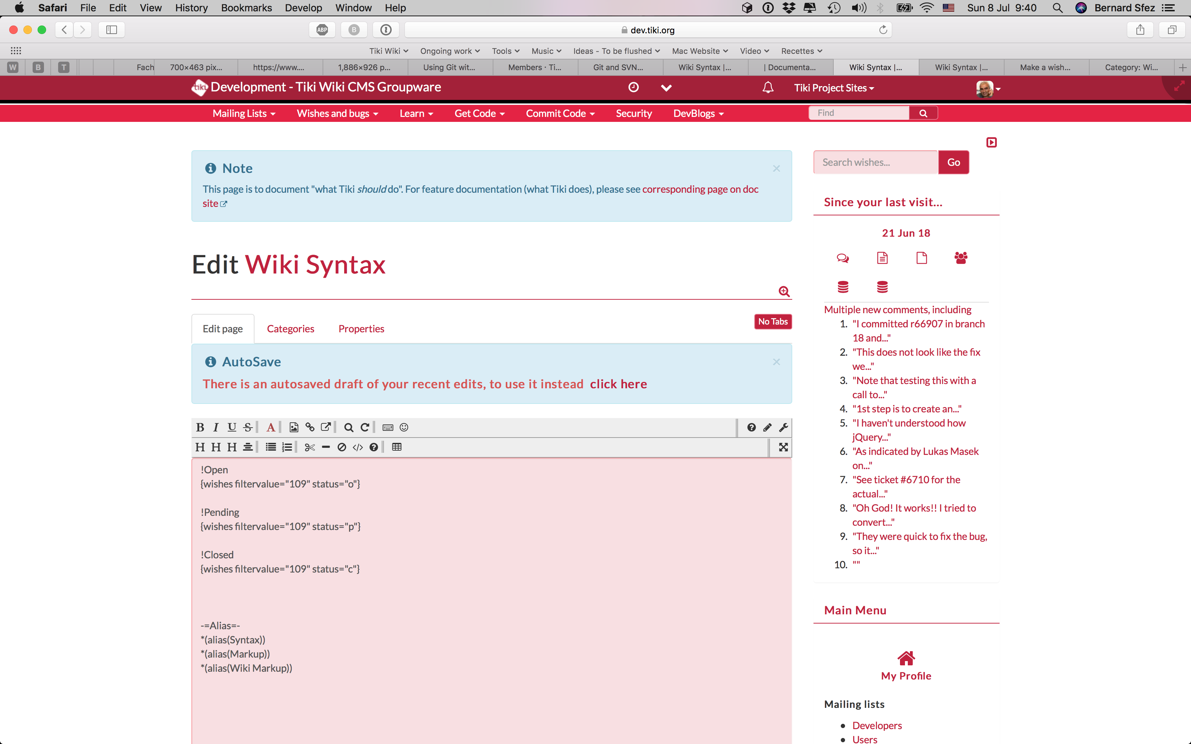1191x744 pixels.
Task: Expand the Commit Code menu
Action: [x=560, y=113]
